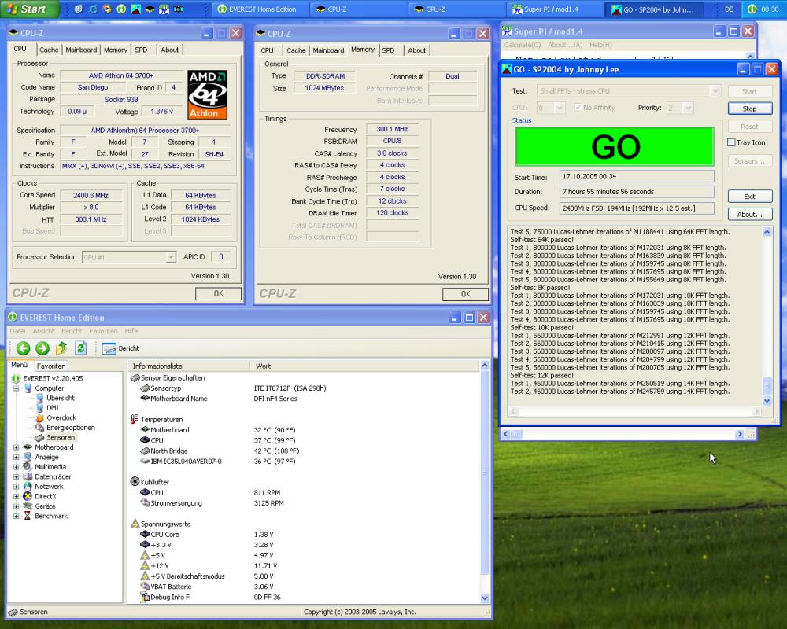Click the Windows Start button
787x629 pixels.
[x=29, y=9]
